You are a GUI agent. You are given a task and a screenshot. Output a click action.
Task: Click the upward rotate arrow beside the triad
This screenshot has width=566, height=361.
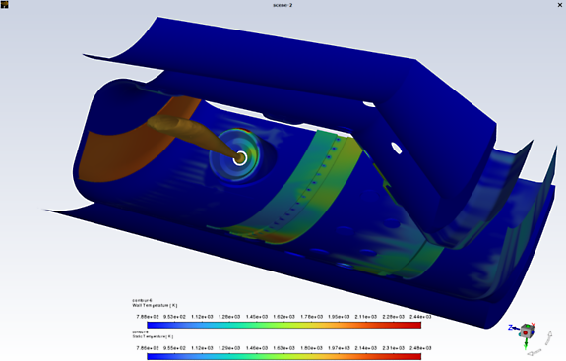[x=548, y=337]
